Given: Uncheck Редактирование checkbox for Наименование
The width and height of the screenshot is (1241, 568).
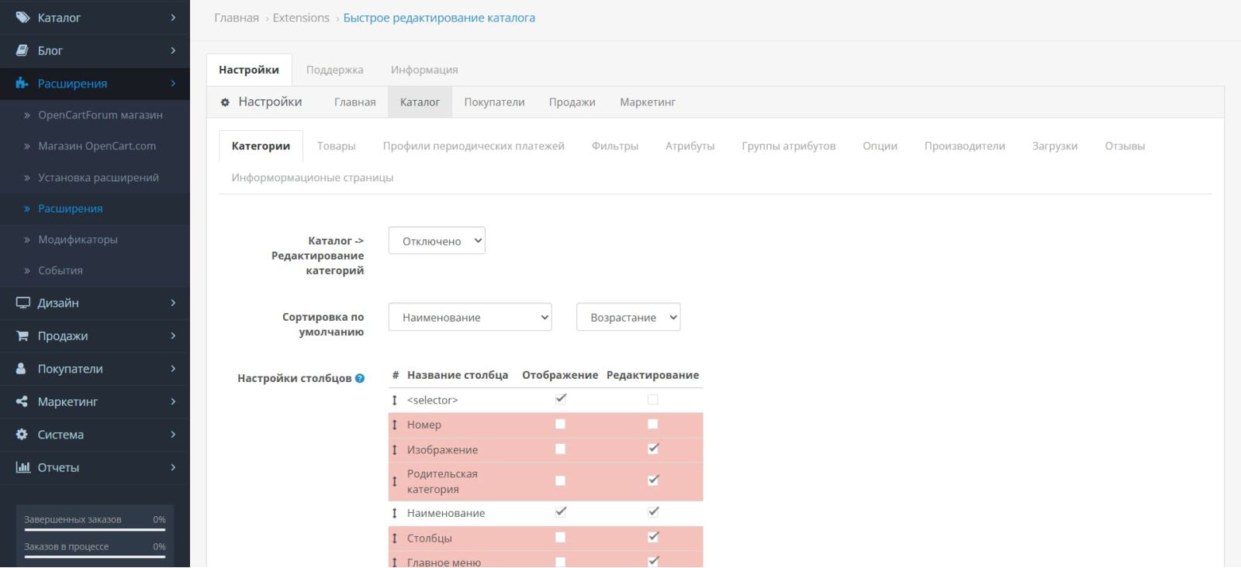Looking at the screenshot, I should (653, 512).
